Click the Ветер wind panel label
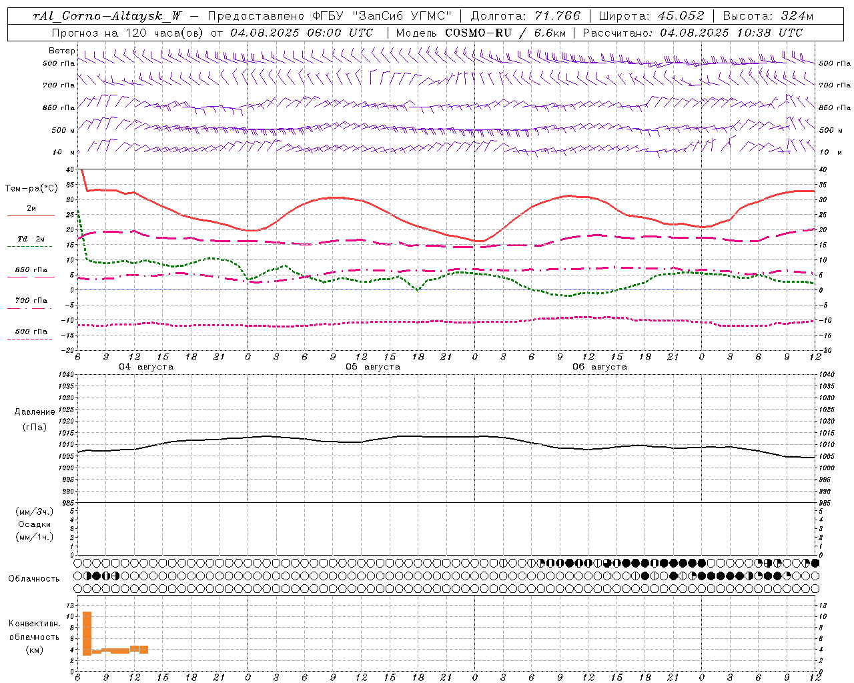854x683 pixels. coord(62,51)
